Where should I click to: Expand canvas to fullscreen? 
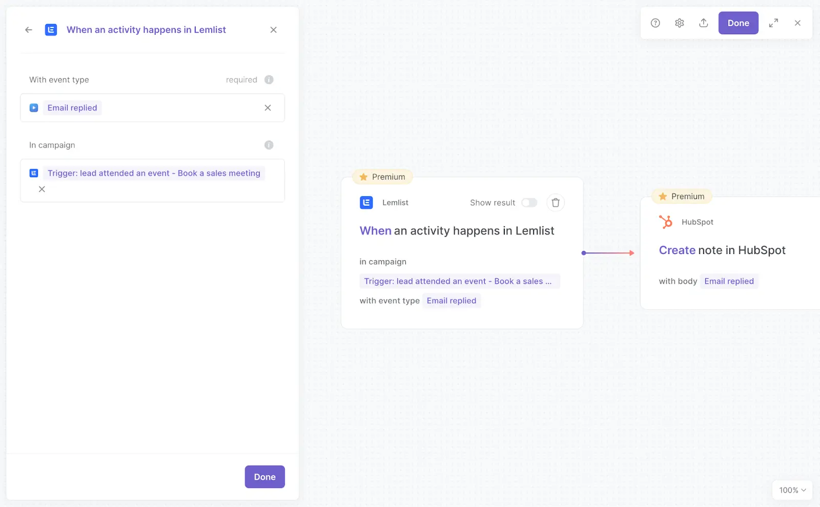coord(773,23)
